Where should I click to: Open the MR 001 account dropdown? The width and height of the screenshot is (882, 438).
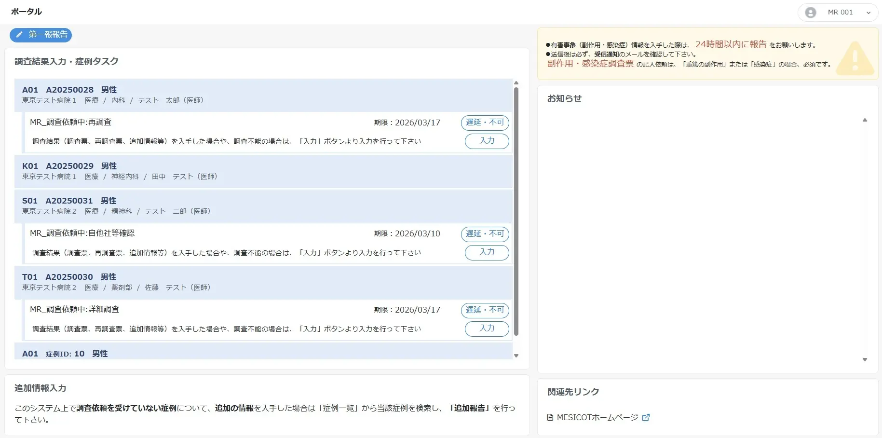tap(868, 13)
